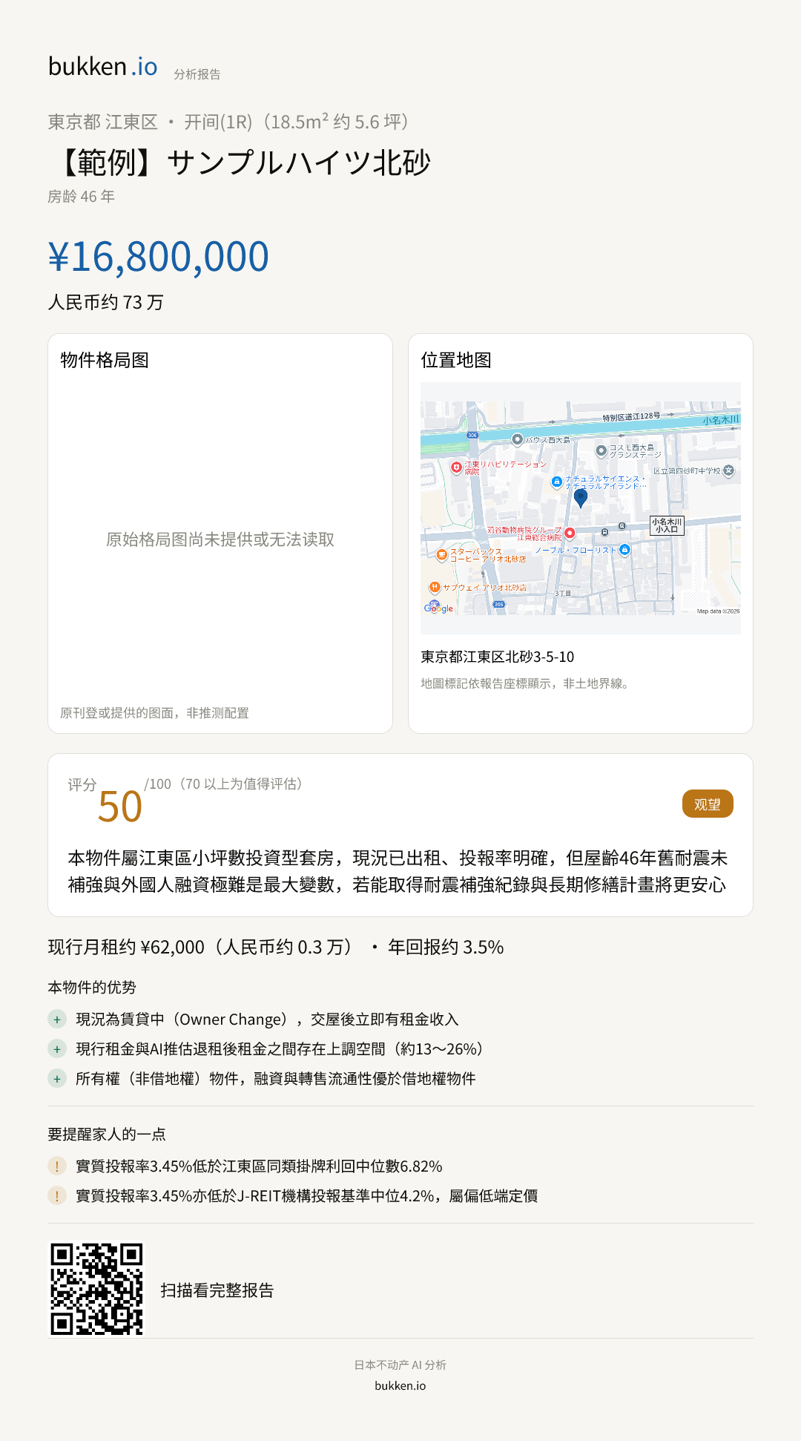
Task: Click the 小名木川小入口 bus stop label
Action: tap(667, 525)
